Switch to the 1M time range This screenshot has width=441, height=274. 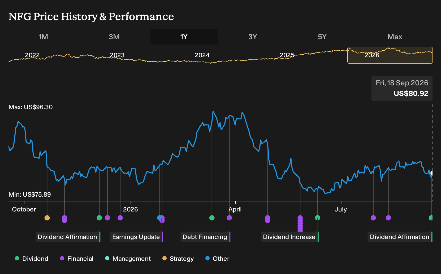pyautogui.click(x=43, y=37)
